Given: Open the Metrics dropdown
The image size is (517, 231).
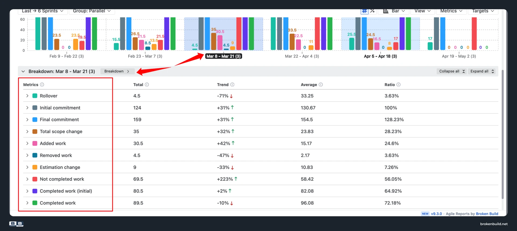Looking at the screenshot, I should (451, 11).
